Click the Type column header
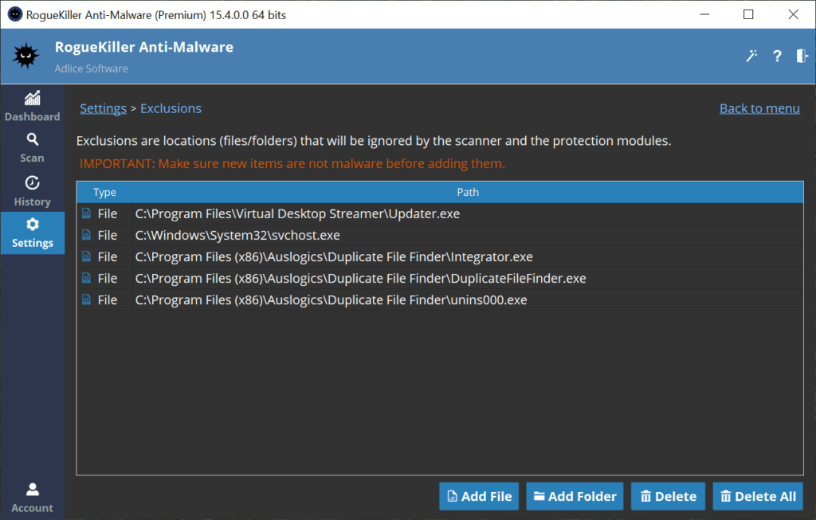 [104, 193]
